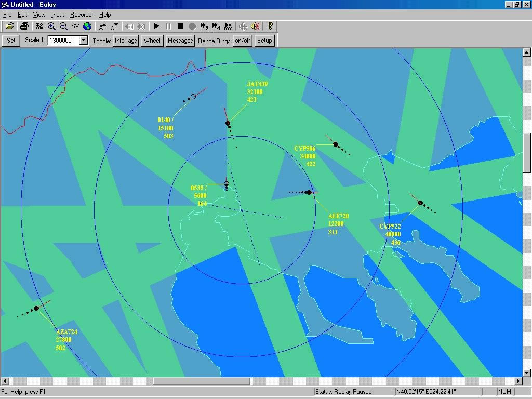Click the first greyed arrow-box toolbar icon
The image size is (532, 399).
coord(129,26)
